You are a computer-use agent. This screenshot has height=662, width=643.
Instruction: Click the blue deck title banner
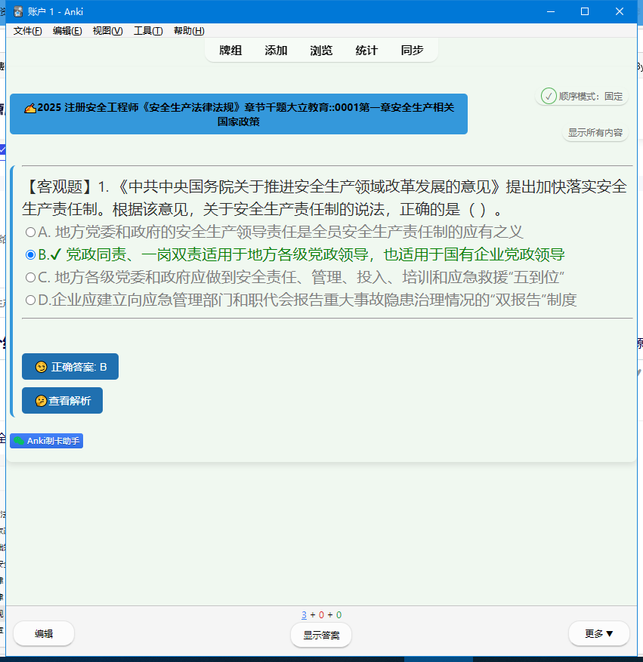point(239,114)
